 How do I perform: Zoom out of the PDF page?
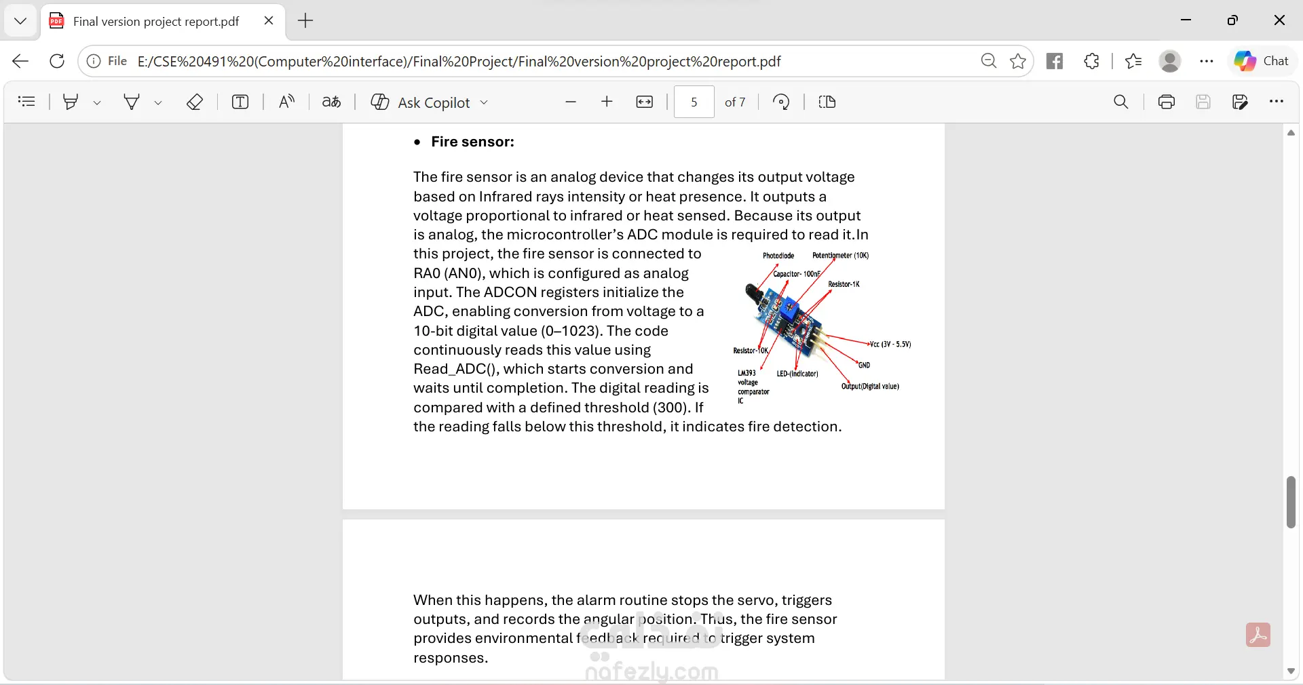[x=570, y=102]
